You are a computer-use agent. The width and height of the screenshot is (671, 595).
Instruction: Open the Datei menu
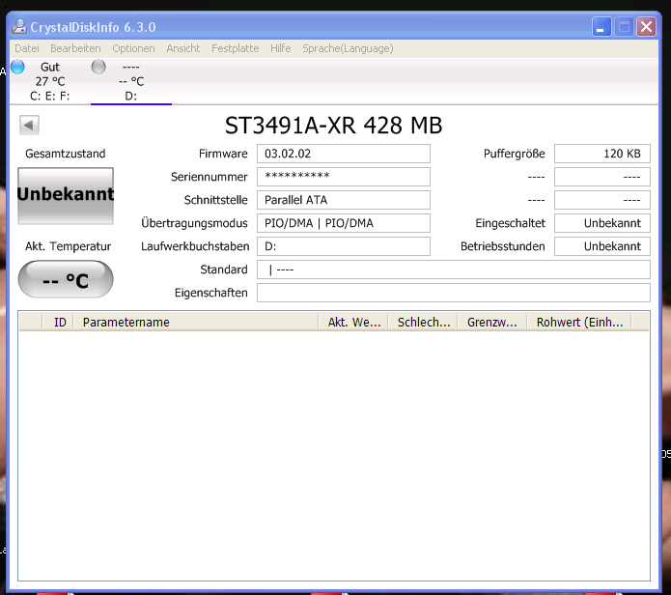[27, 48]
